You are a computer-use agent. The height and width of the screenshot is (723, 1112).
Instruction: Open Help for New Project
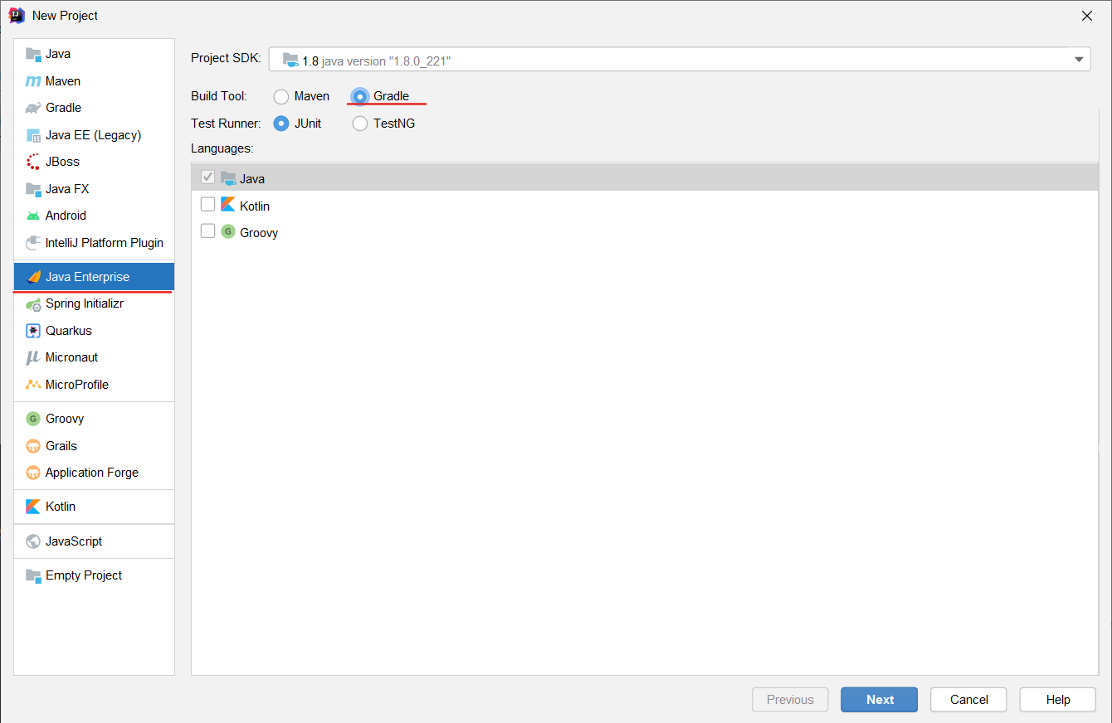(x=1058, y=700)
